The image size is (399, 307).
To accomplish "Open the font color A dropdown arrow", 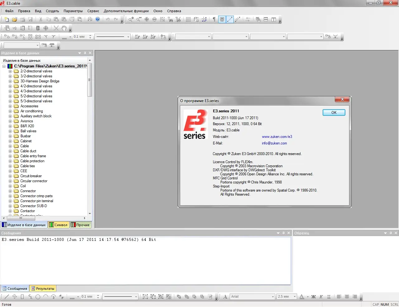I will point(307,297).
